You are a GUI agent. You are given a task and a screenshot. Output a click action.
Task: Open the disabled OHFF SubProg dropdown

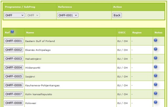coord(33,15)
